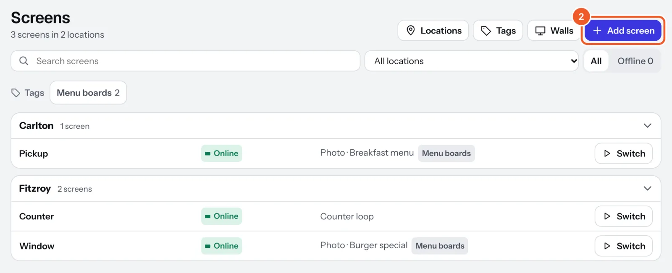Click play icon in Counter's Switch button
This screenshot has height=273, width=672.
(x=607, y=216)
